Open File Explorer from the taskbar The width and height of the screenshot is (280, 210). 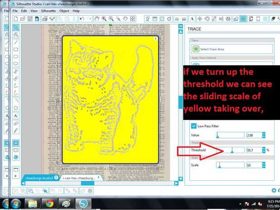pos(33,204)
